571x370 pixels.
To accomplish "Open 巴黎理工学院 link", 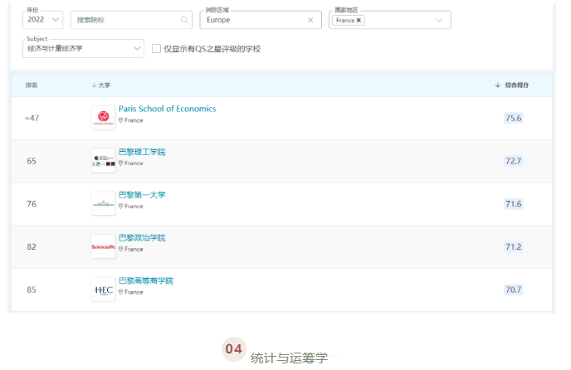I will click(142, 152).
